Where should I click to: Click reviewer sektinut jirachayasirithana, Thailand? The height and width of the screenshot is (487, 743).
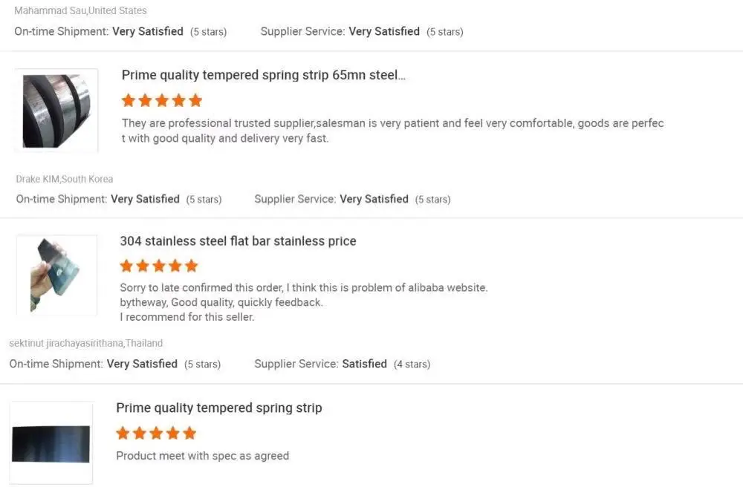(85, 344)
